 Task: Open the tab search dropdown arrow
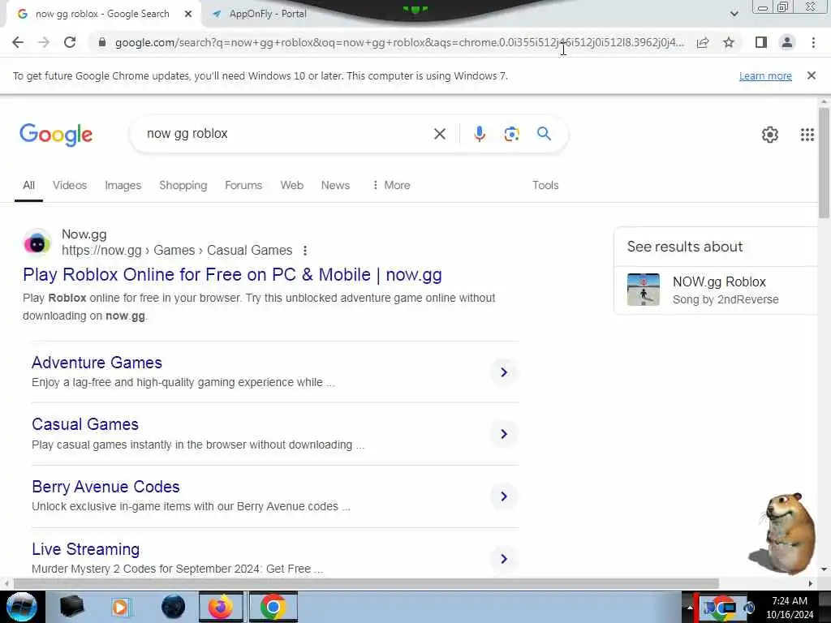(x=734, y=14)
